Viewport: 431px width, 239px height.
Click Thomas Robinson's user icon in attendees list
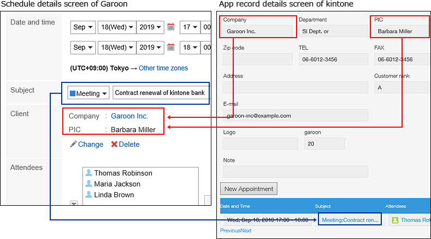(x=88, y=173)
